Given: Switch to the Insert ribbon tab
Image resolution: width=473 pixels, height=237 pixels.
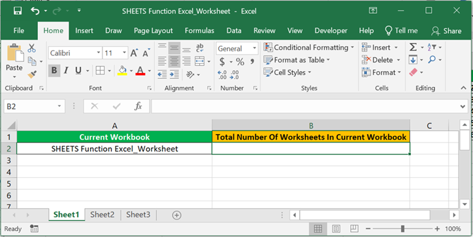Looking at the screenshot, I should pyautogui.click(x=84, y=31).
